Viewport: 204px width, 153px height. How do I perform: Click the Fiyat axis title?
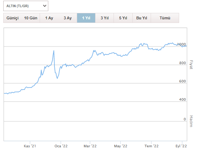click(191, 64)
